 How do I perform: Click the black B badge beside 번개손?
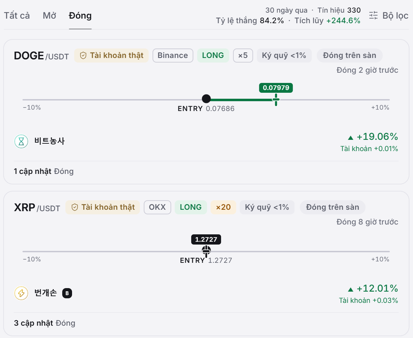click(x=67, y=293)
